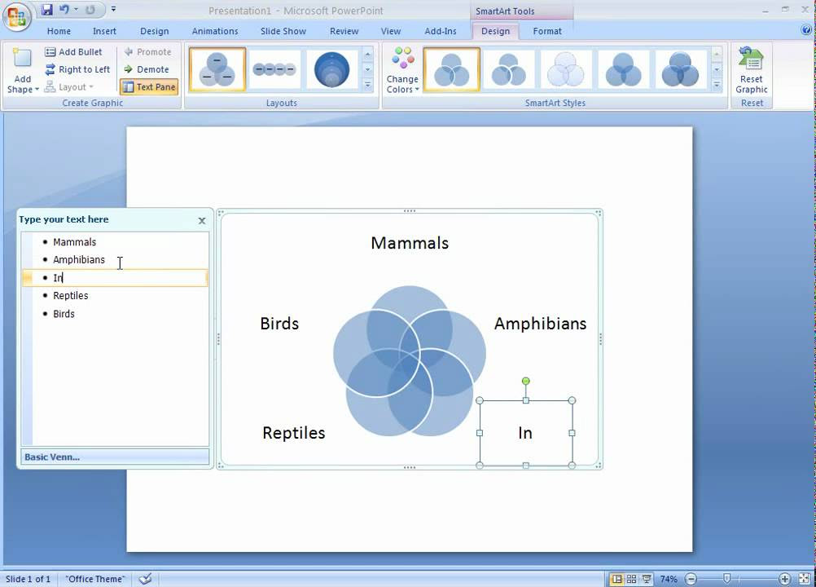Click the 74% zoom level

669,579
